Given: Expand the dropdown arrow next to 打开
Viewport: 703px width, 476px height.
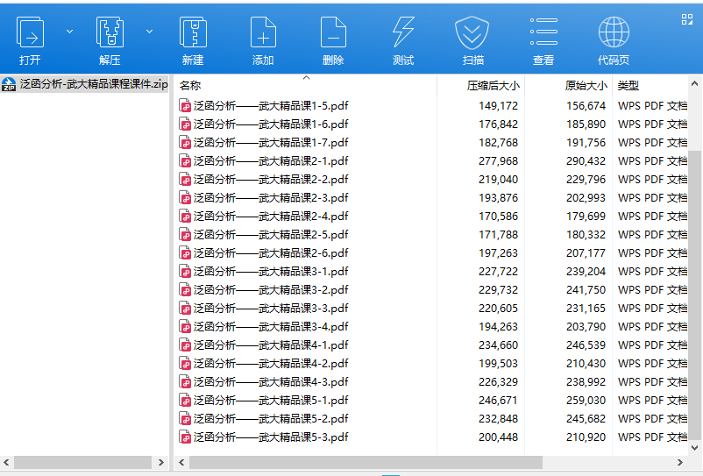Looking at the screenshot, I should click(x=69, y=32).
